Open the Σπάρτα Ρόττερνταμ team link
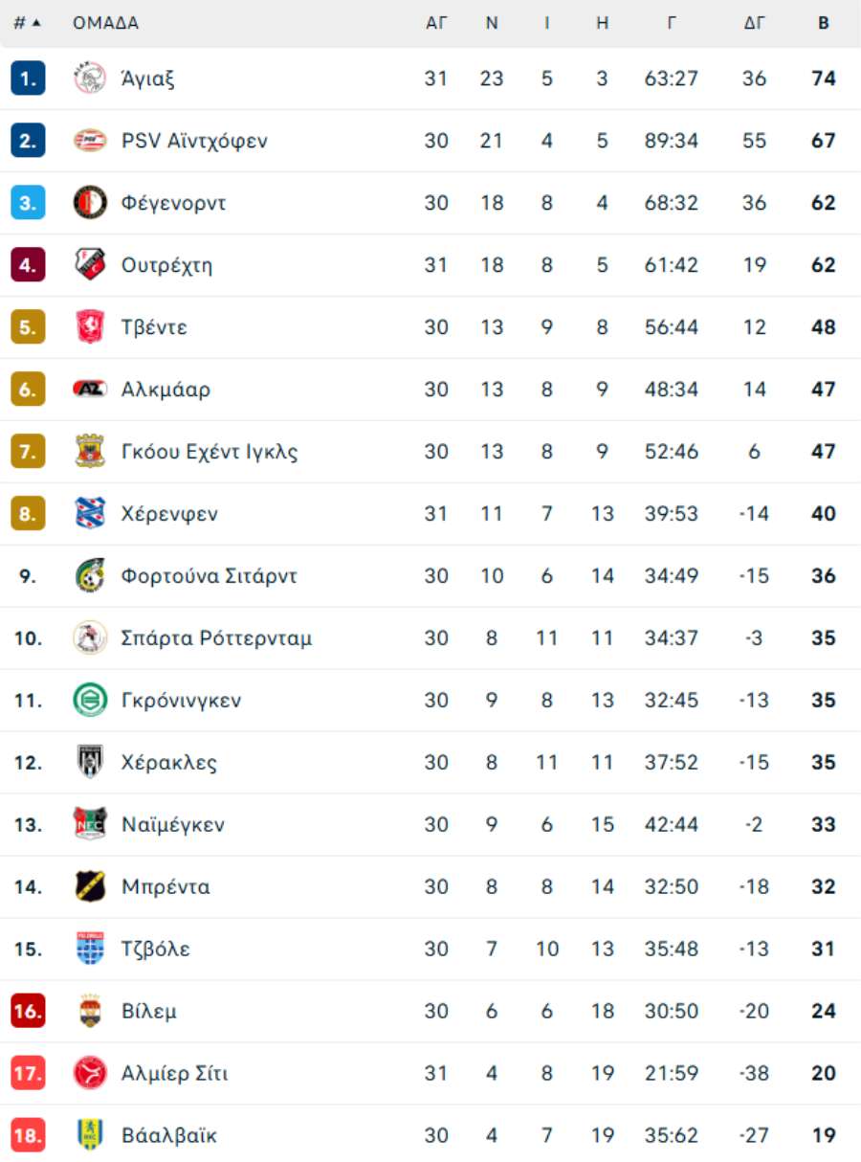 (x=217, y=638)
